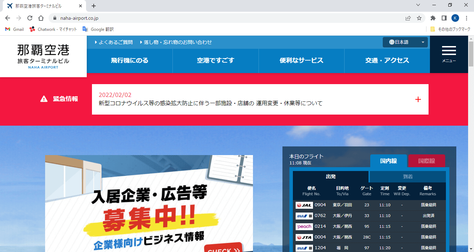Click time 11:20 on flight 1204

click(385, 248)
